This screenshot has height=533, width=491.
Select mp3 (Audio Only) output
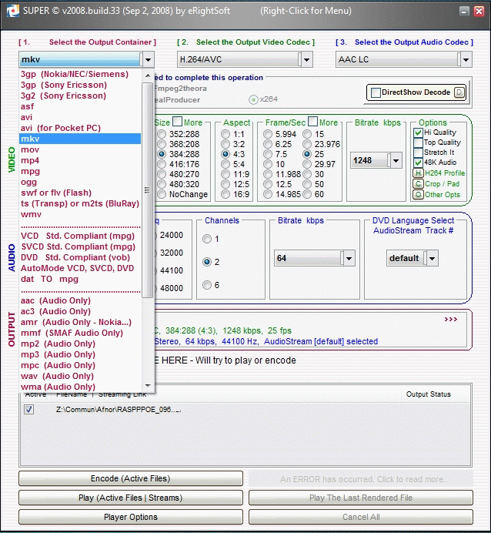[80, 354]
